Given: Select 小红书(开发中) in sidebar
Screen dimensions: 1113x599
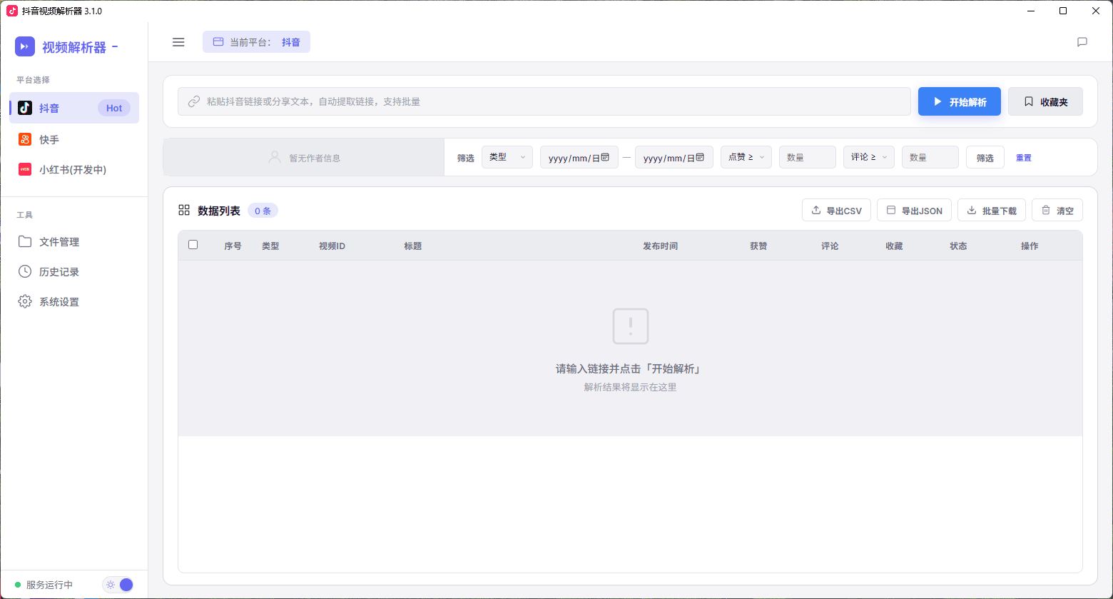Looking at the screenshot, I should (x=74, y=169).
